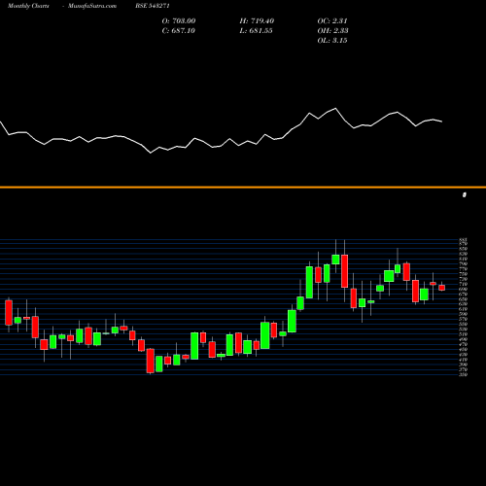Image resolution: width=486 pixels, height=486 pixels.
Task: Click the 690 price axis label
Action: coord(464,289)
